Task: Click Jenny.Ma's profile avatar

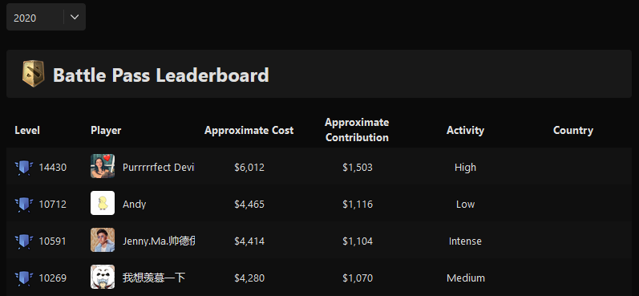Action: [x=103, y=240]
